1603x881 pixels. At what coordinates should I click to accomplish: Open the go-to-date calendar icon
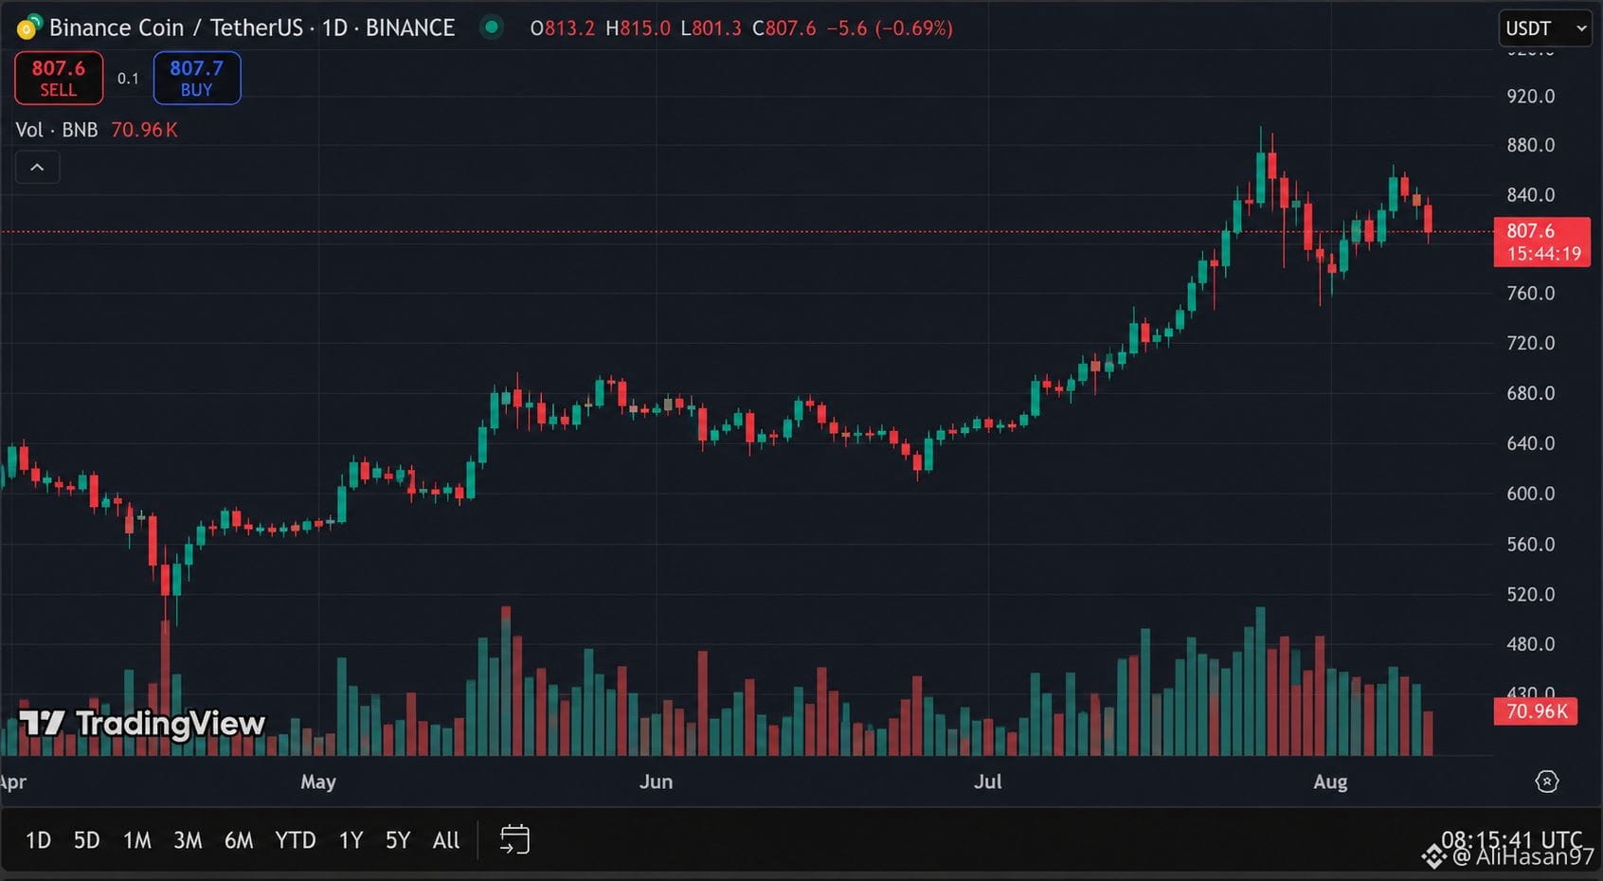(x=514, y=839)
